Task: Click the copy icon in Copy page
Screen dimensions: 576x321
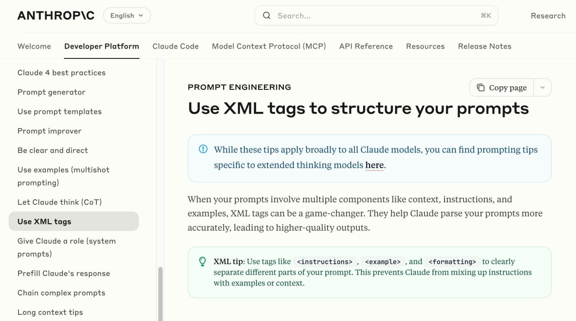Action: (x=481, y=88)
